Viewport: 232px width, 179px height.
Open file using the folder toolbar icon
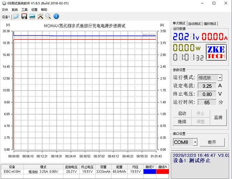pos(16,16)
